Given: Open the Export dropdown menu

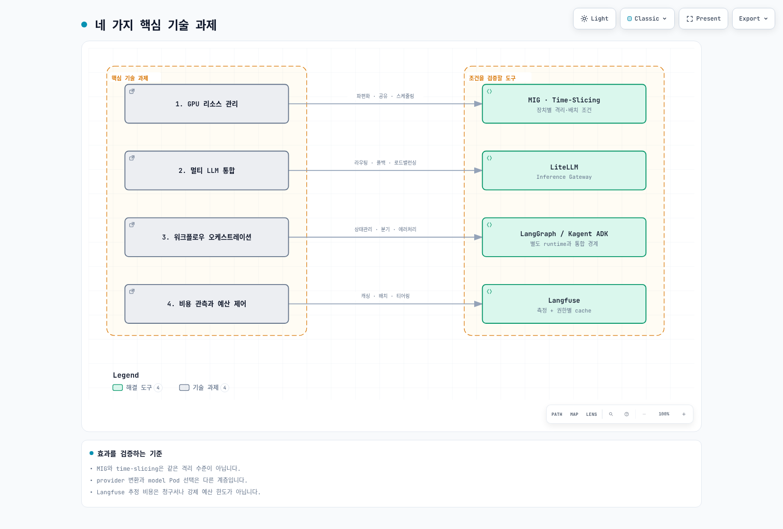Looking at the screenshot, I should tap(753, 19).
